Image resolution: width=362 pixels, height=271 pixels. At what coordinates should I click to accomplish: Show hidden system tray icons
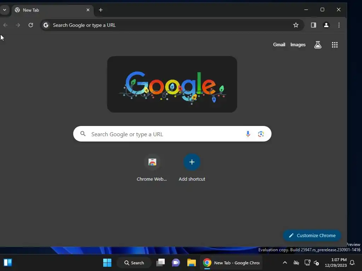coord(285,263)
